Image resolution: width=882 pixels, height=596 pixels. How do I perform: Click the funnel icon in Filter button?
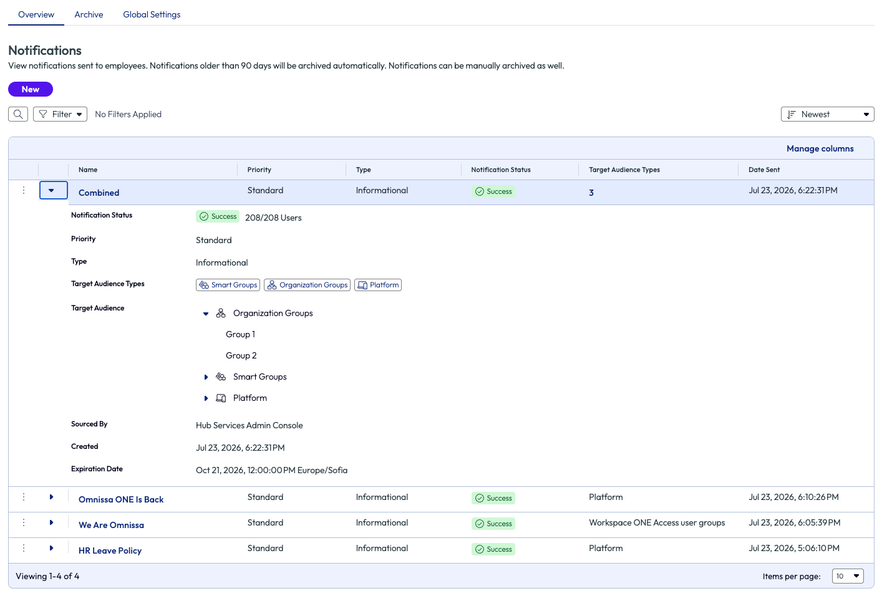pyautogui.click(x=43, y=114)
